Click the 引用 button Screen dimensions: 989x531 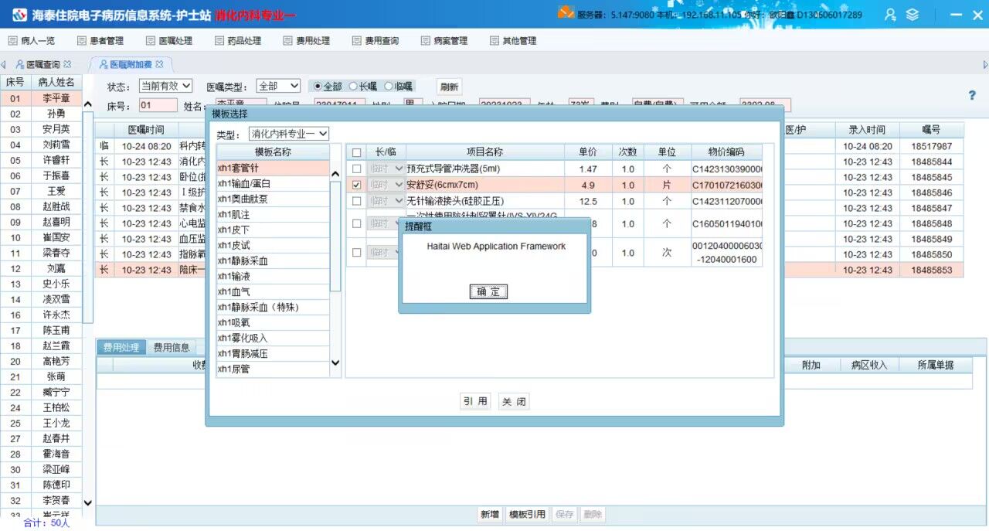point(476,401)
